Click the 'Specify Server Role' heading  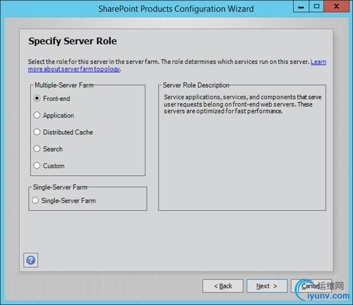pos(72,41)
